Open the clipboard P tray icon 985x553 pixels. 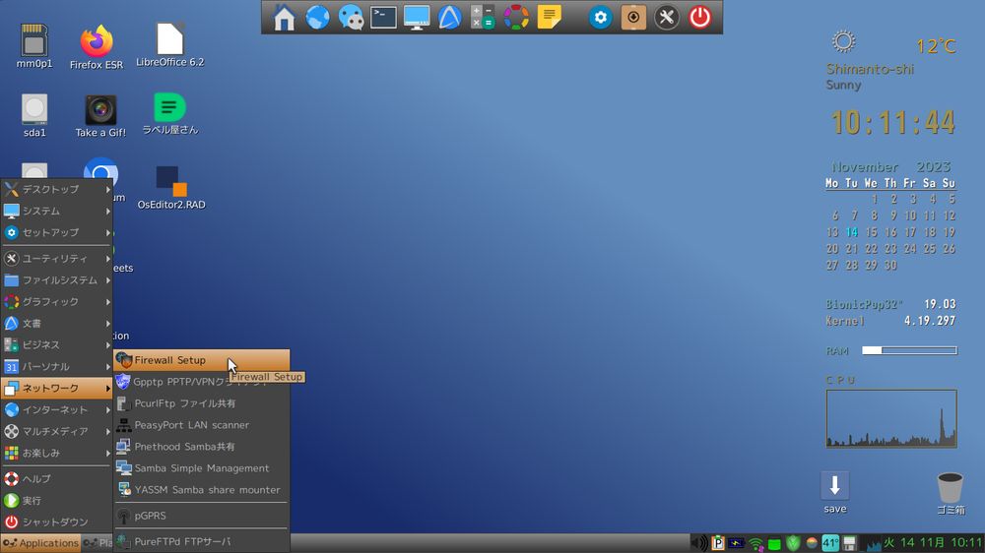tap(717, 543)
